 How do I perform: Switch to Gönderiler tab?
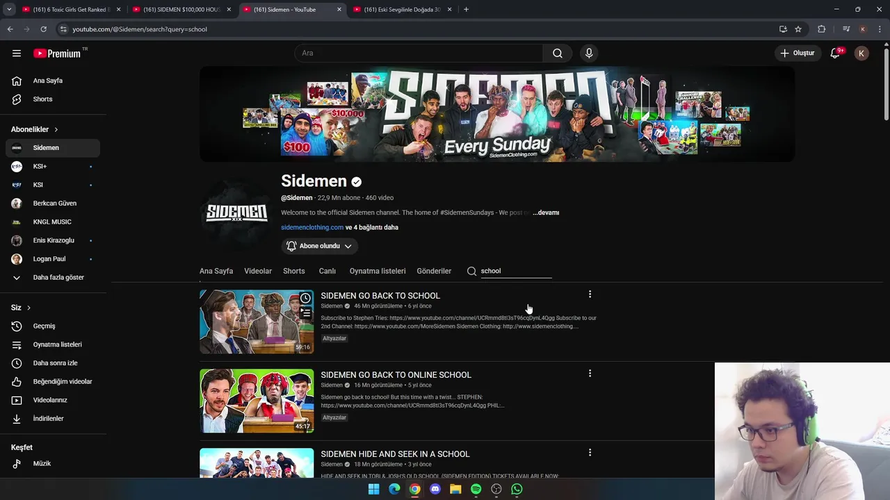[x=434, y=271]
